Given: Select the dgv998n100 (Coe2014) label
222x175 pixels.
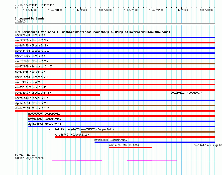Looking at the screenshot, I should [x=30, y=56].
